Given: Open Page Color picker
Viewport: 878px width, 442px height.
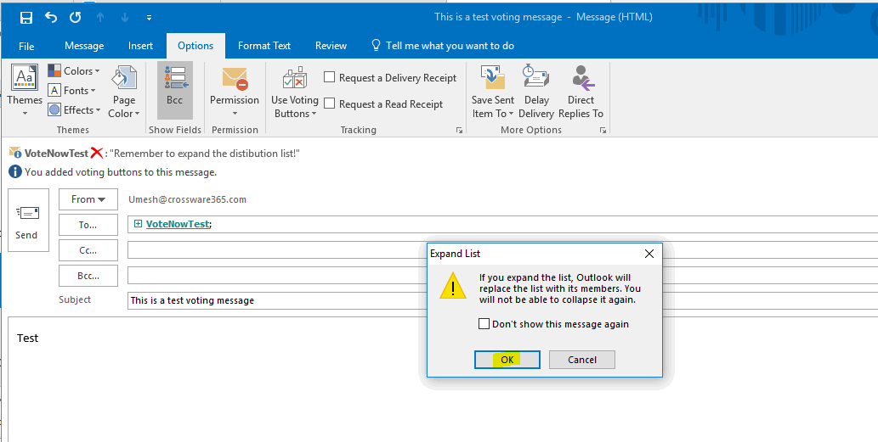Looking at the screenshot, I should (x=124, y=91).
